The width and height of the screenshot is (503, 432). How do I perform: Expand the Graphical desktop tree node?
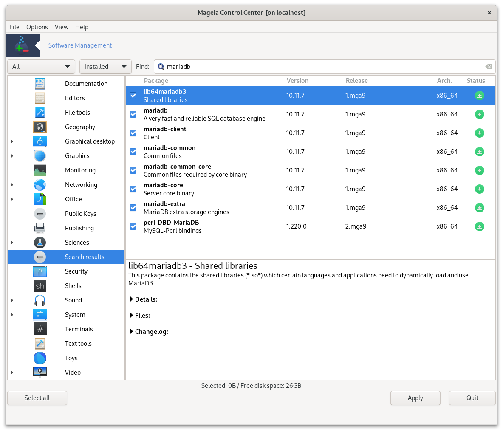coord(12,141)
